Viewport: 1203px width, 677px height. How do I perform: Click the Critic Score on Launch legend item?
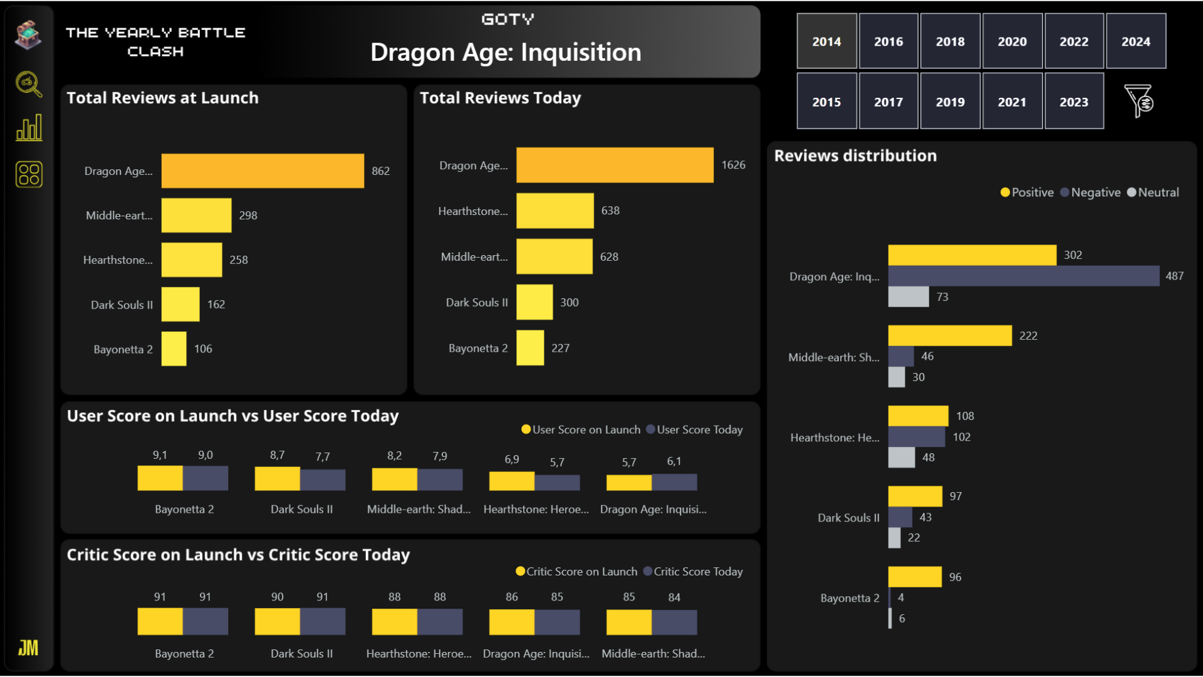(x=576, y=572)
